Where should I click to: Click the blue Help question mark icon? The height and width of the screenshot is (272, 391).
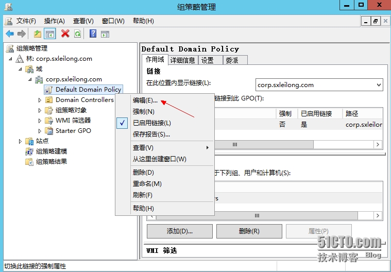[x=93, y=33]
